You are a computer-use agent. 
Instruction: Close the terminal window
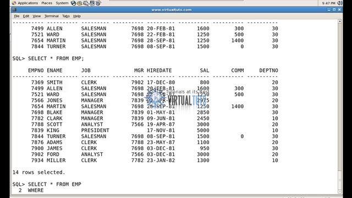coord(339,10)
